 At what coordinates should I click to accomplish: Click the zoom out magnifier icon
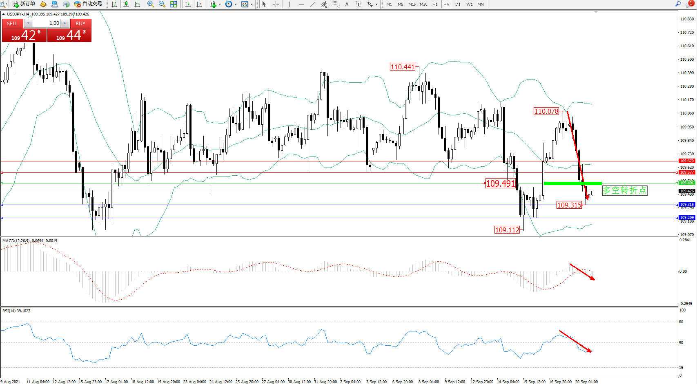(162, 4)
